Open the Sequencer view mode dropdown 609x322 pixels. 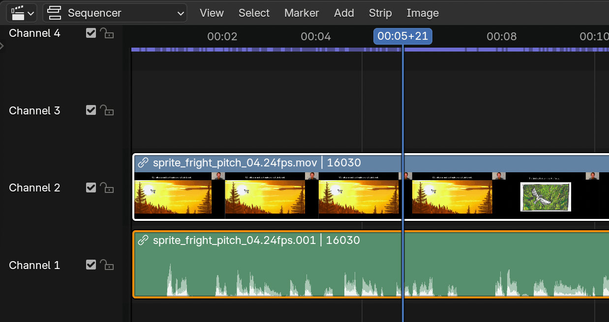(115, 13)
